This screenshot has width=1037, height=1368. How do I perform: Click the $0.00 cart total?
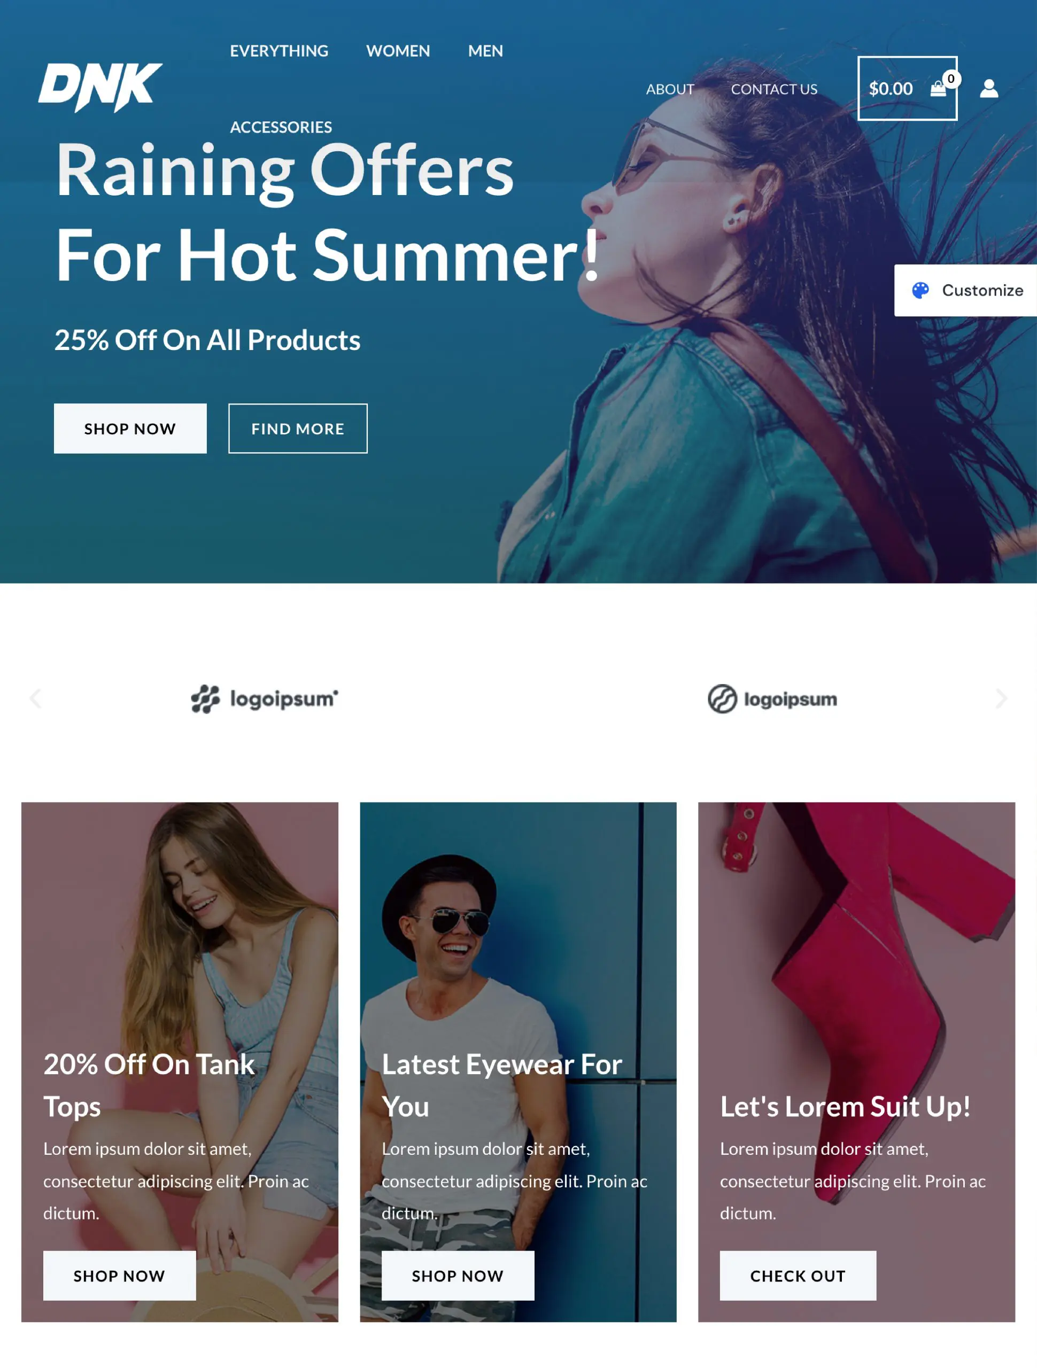[891, 89]
